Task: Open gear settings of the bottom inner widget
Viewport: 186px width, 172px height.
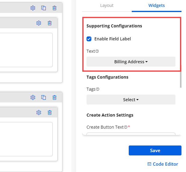Action: 39,112
